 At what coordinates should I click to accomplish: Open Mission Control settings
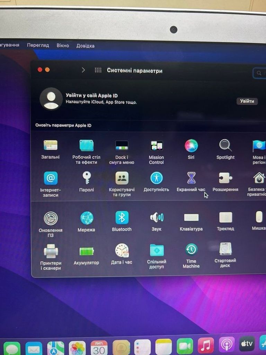(156, 146)
